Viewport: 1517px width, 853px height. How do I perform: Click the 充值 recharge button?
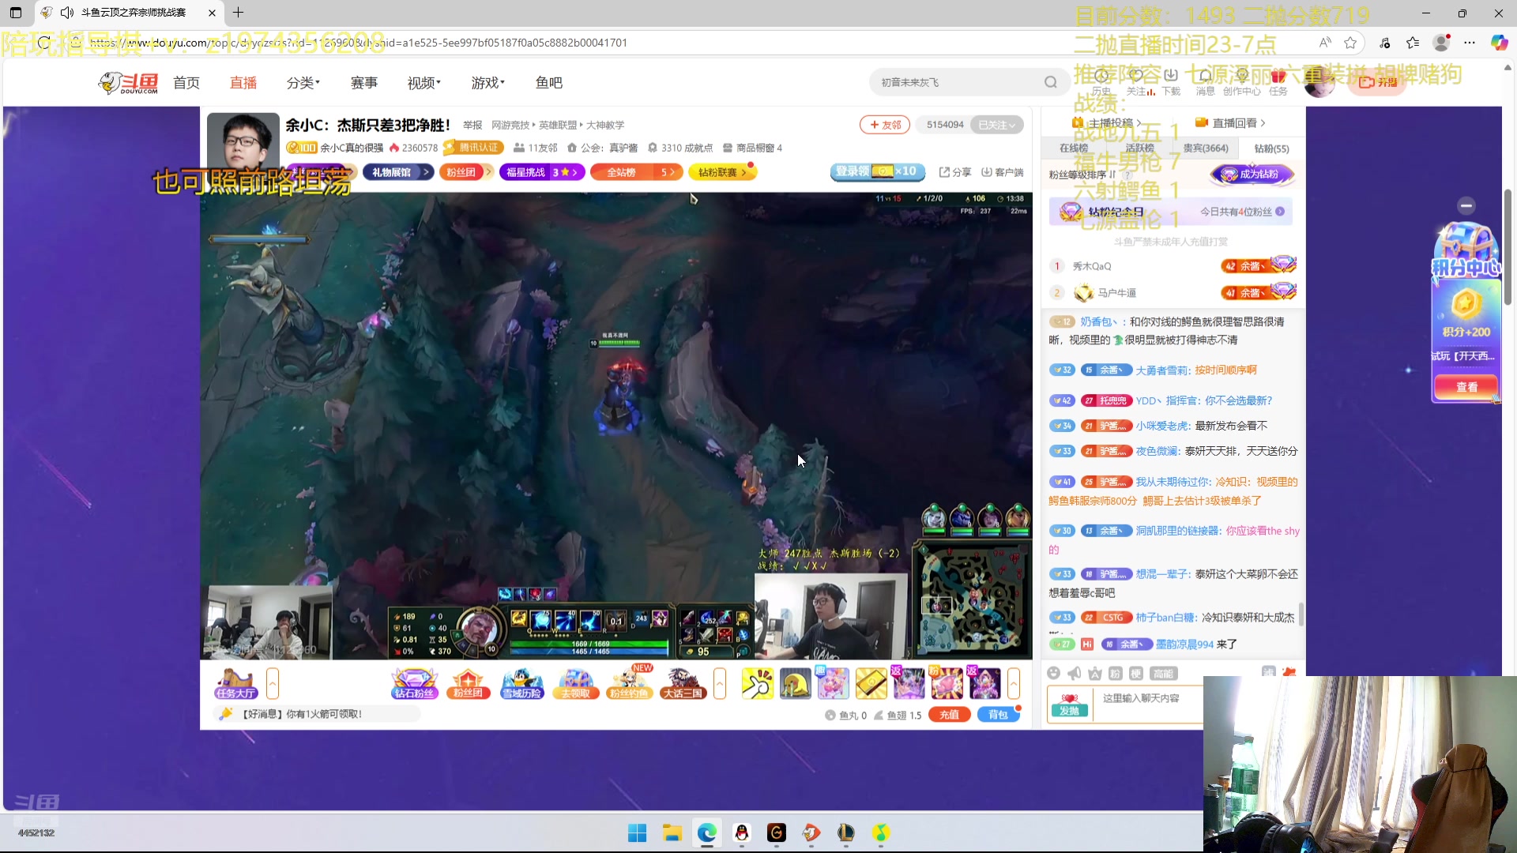click(x=949, y=715)
